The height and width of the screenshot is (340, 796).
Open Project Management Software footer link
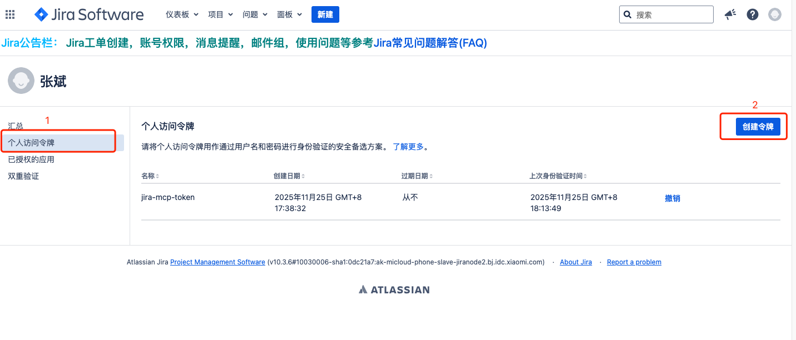[x=217, y=262]
